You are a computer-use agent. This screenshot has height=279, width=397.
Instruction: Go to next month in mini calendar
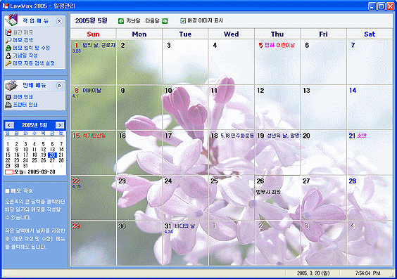(60, 125)
